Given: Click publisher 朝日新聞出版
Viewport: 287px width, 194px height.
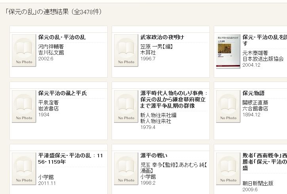Looking at the screenshot, I should pos(258,183).
